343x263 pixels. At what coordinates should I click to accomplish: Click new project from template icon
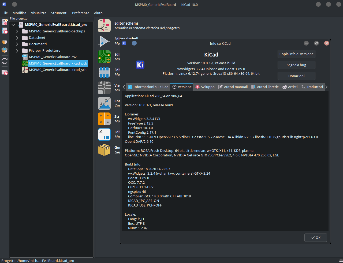click(x=5, y=31)
